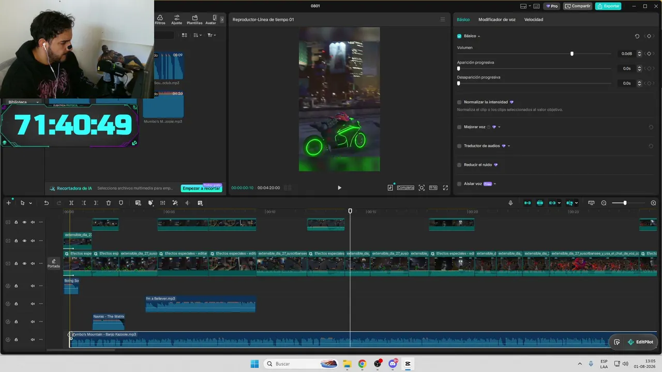Open the Modificador de voz tab

coord(497,20)
